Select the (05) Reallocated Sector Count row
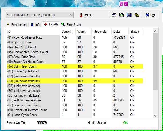This screenshot has height=131, width=163. pos(75,52)
